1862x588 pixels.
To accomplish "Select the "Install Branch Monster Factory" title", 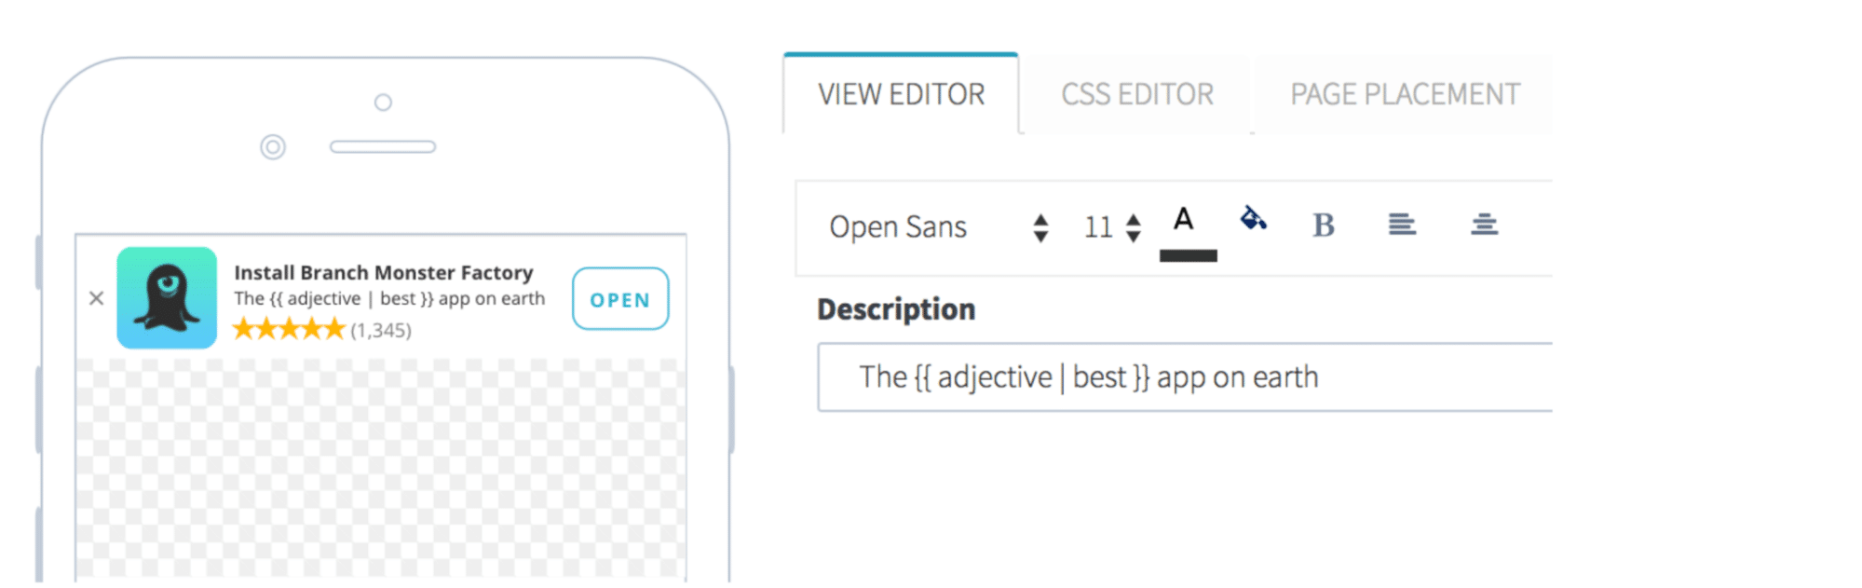I will tap(383, 273).
